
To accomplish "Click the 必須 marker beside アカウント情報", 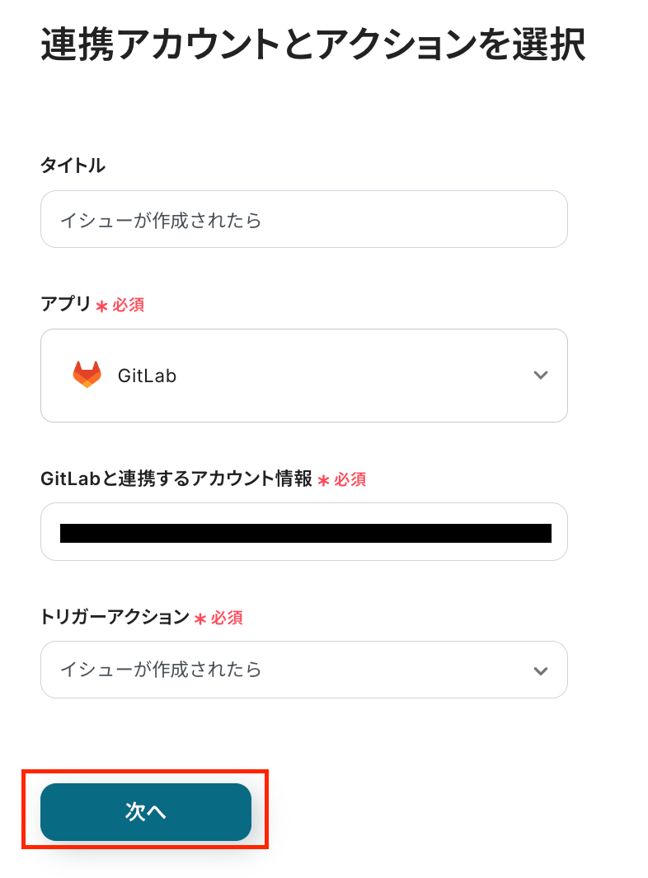I will (x=350, y=479).
